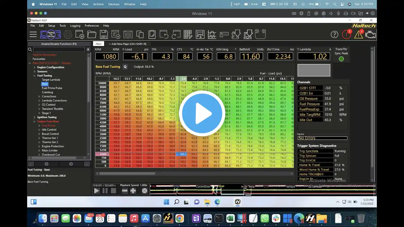Image resolution: width=404 pixels, height=227 pixels.
Task: Click the Waiting For Devices connection icon
Action: pos(51,34)
